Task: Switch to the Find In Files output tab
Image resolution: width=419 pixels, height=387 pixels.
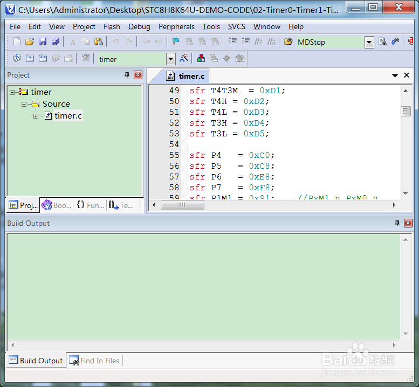Action: click(94, 361)
